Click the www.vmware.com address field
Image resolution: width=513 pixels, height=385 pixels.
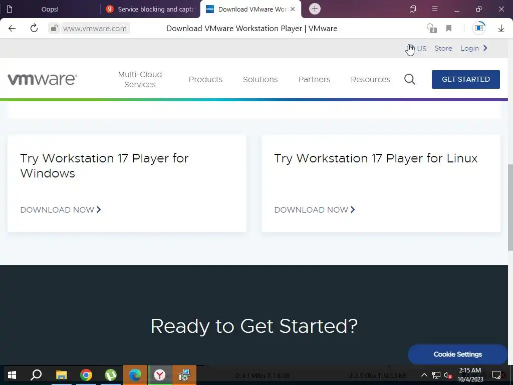[x=95, y=29]
